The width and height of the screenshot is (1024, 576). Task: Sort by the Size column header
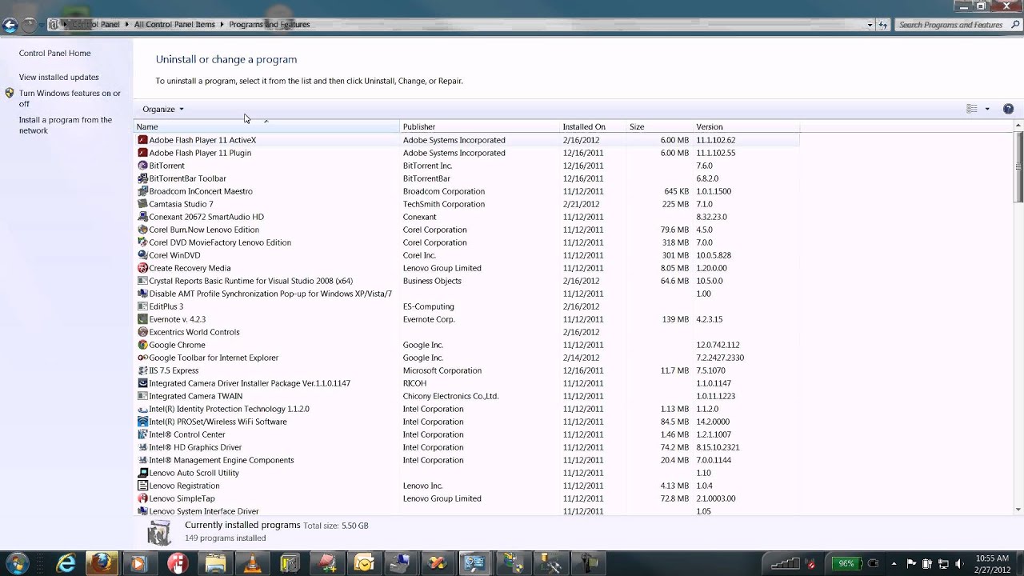point(659,126)
